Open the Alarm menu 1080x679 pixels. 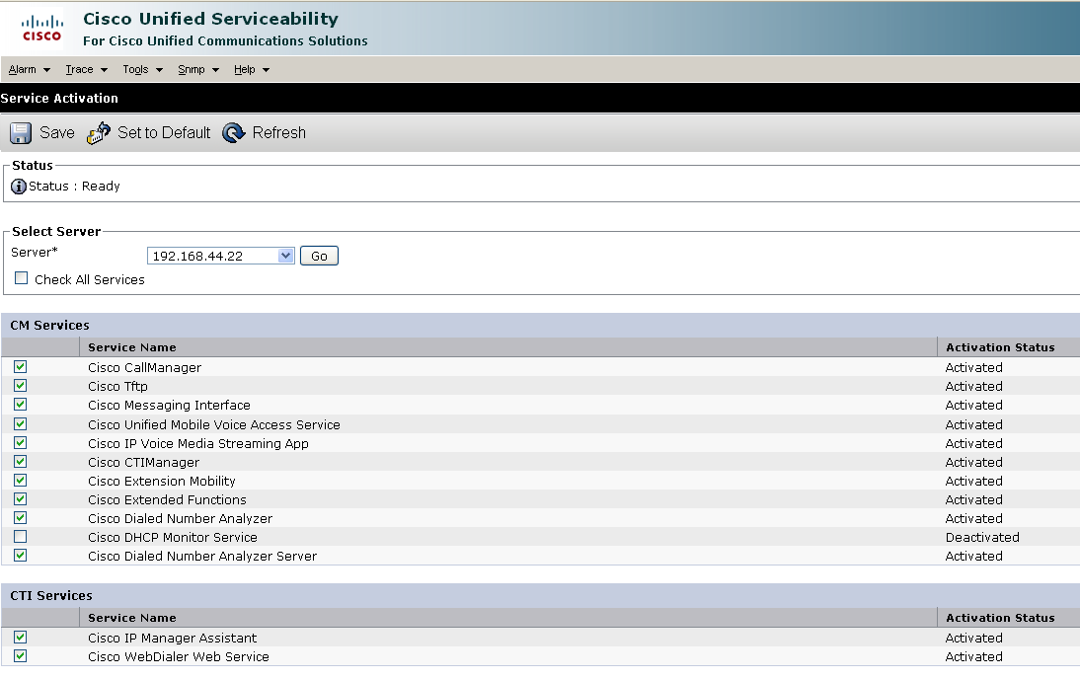[x=30, y=69]
